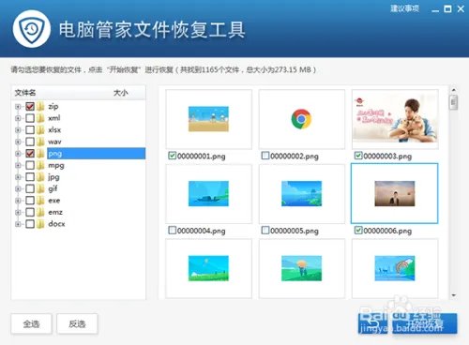Expand the docx tree node
This screenshot has width=469, height=345.
click(18, 224)
